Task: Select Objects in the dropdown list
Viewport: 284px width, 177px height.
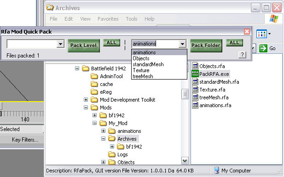Action: coord(159,58)
